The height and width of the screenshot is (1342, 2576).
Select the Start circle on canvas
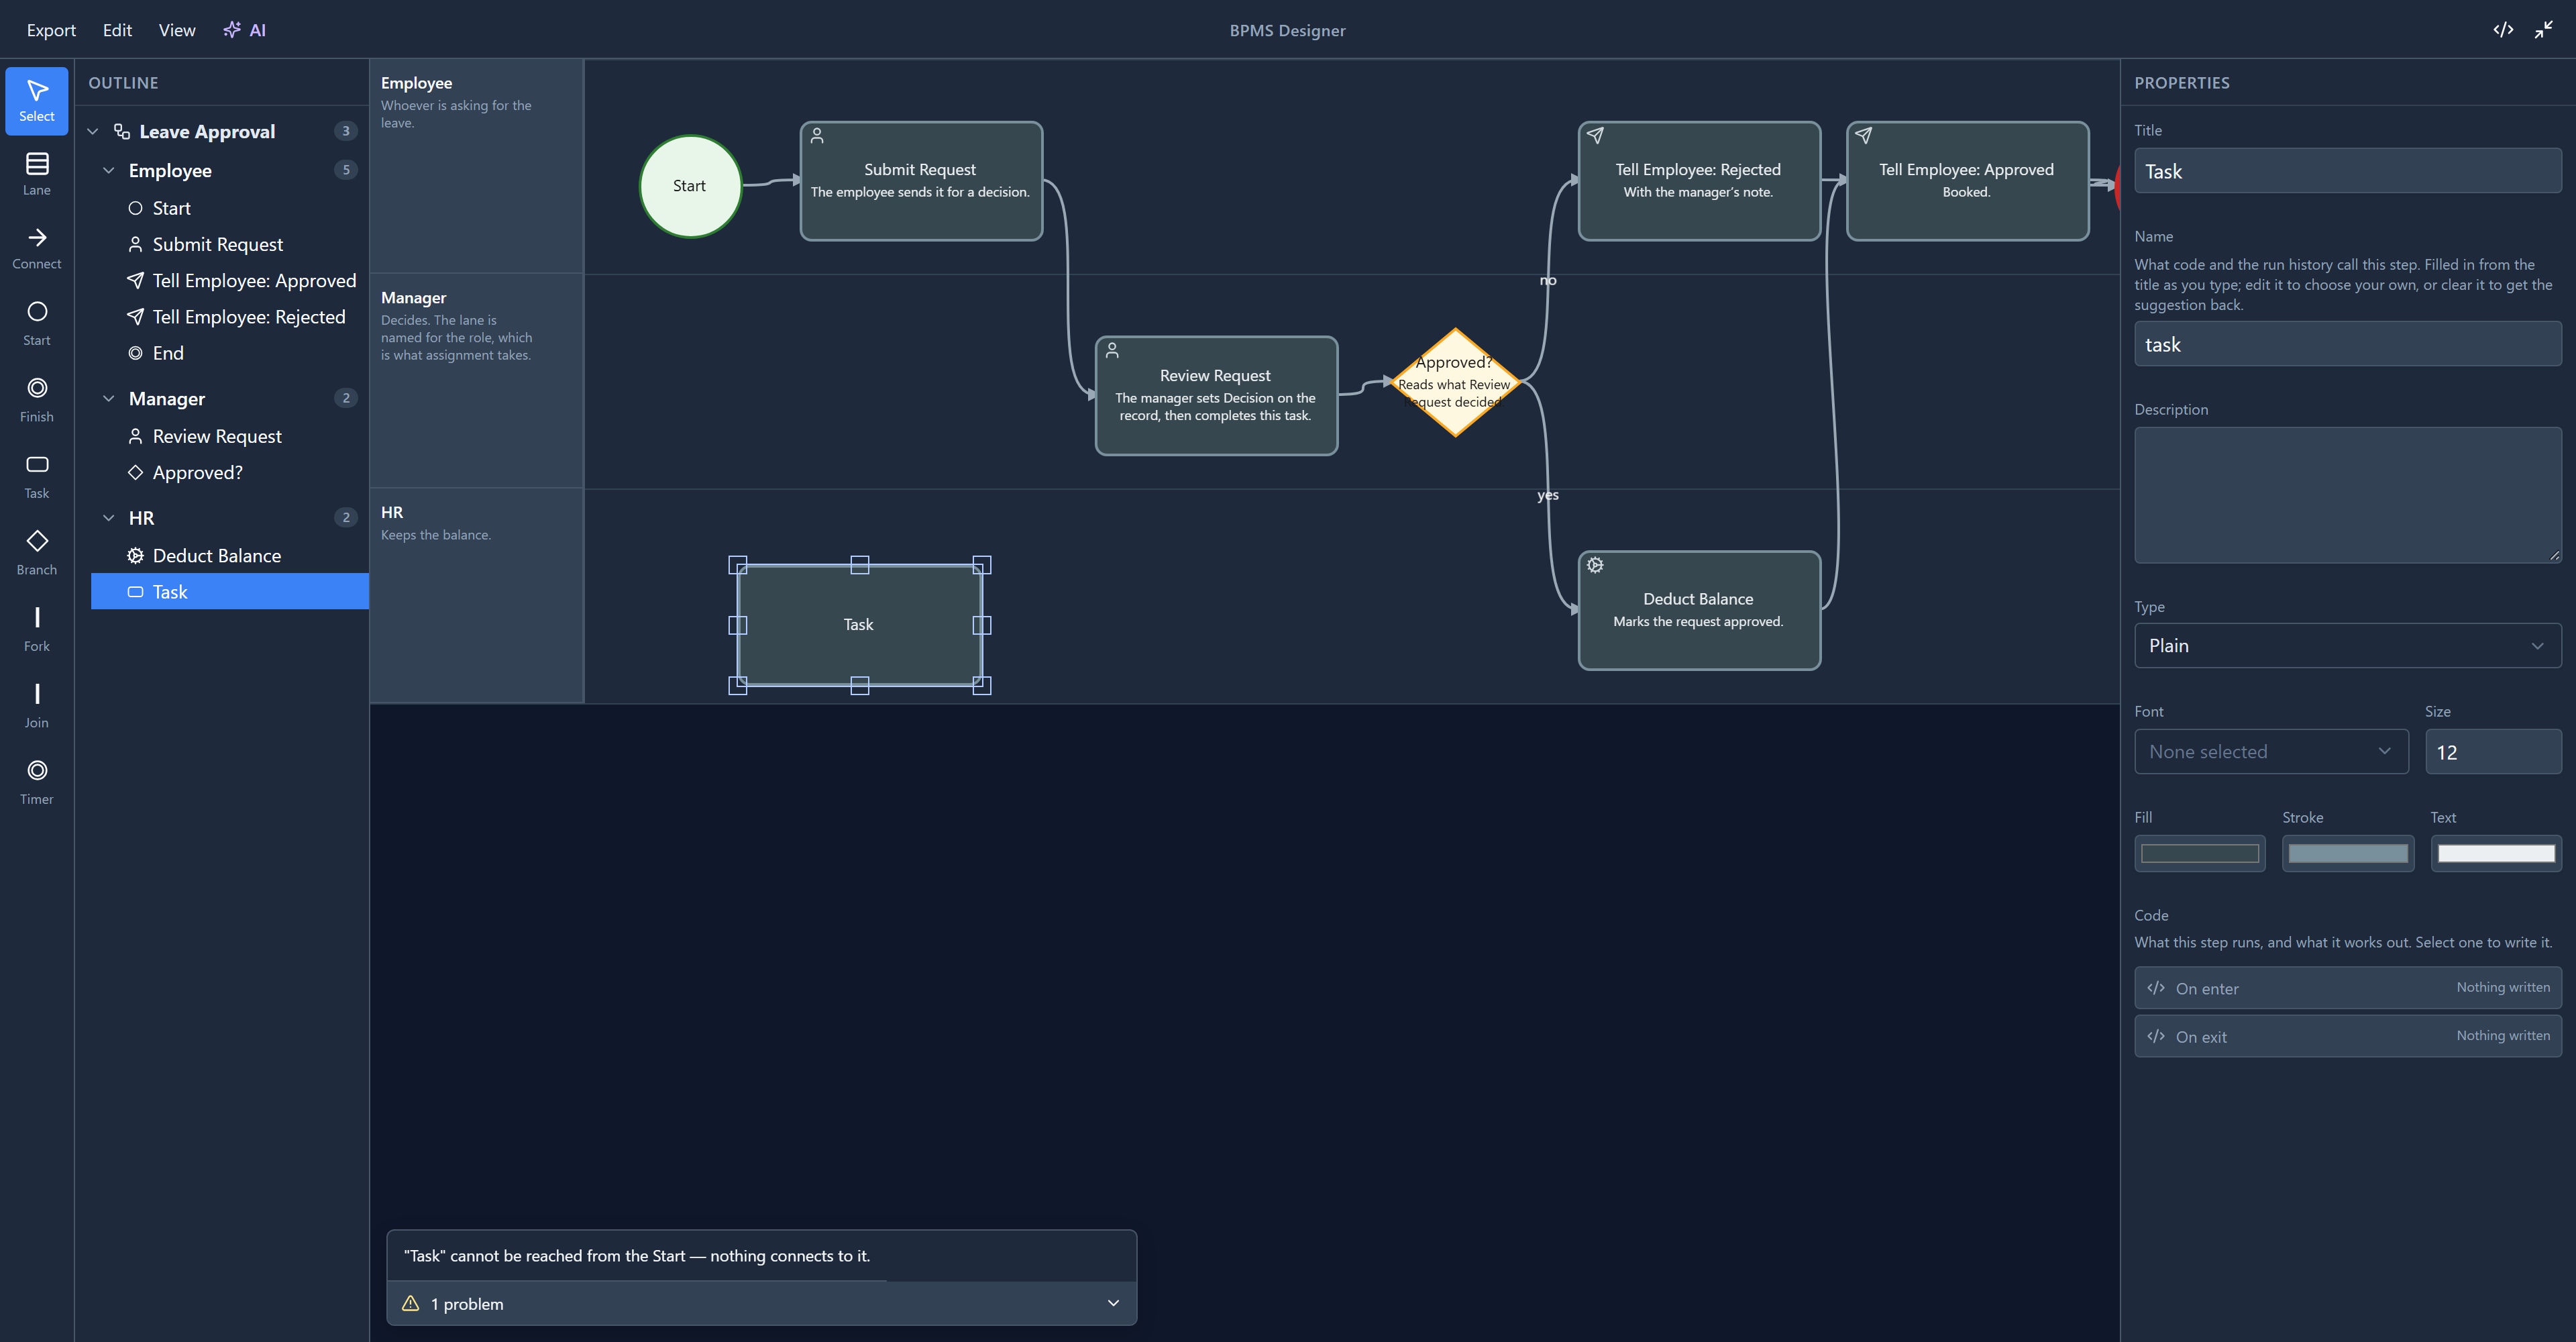click(690, 186)
